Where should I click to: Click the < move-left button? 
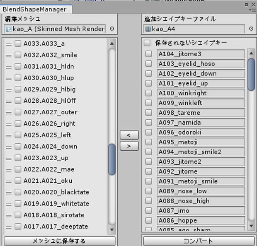point(129,135)
